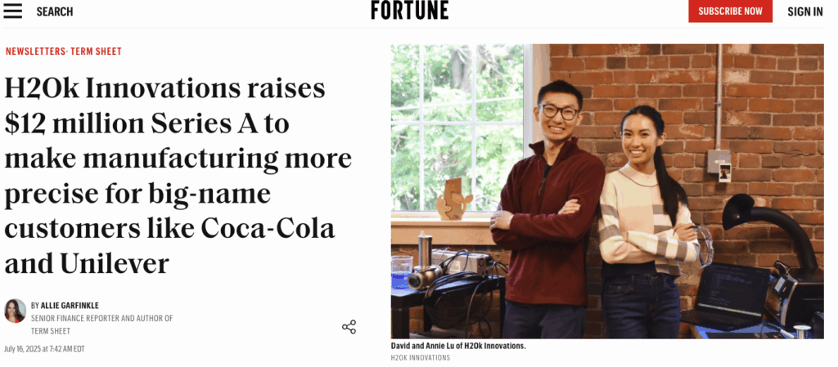Go to the Fortune homepage logo
Screen dimensions: 838x367
tap(409, 11)
